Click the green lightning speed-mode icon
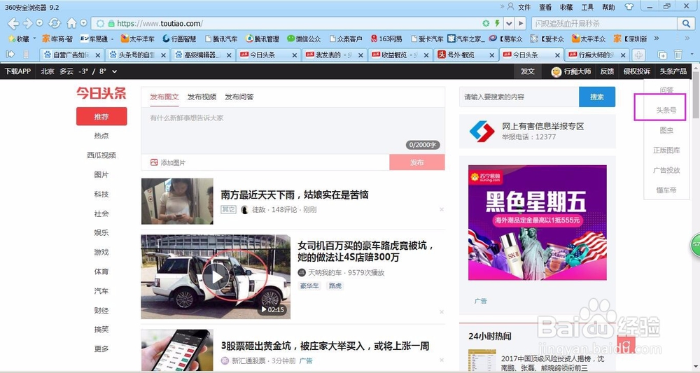This screenshot has width=700, height=373. coord(497,23)
